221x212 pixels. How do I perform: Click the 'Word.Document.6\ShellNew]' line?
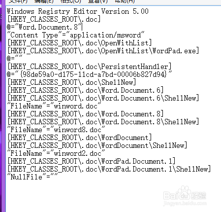(x=103, y=98)
